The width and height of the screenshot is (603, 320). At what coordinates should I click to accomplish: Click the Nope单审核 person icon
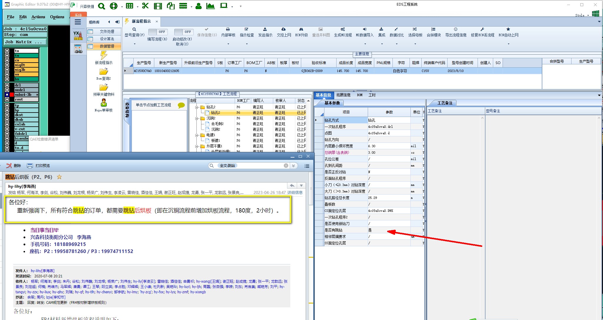pyautogui.click(x=104, y=103)
